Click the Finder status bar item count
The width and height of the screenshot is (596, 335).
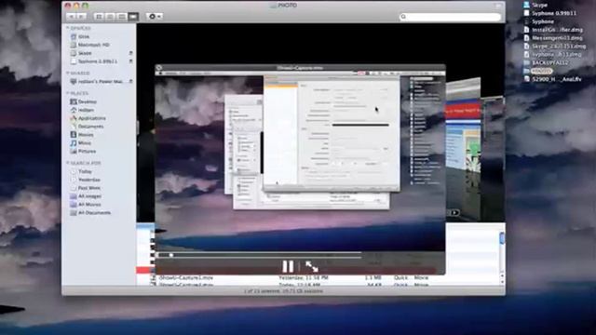click(283, 291)
